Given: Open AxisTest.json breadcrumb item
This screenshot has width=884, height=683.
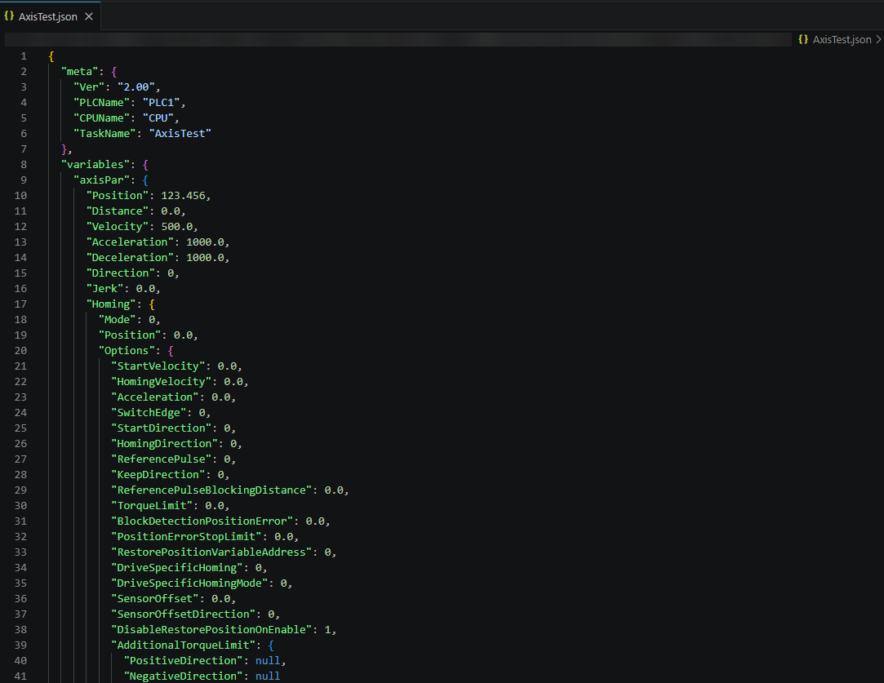Looking at the screenshot, I should coord(842,39).
